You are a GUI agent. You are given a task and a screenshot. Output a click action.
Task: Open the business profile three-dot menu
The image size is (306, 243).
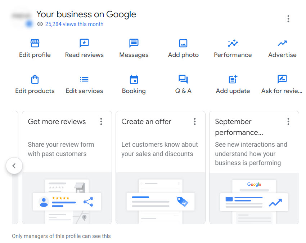click(x=288, y=19)
